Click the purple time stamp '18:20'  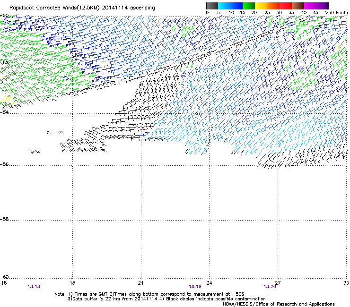pos(270,287)
